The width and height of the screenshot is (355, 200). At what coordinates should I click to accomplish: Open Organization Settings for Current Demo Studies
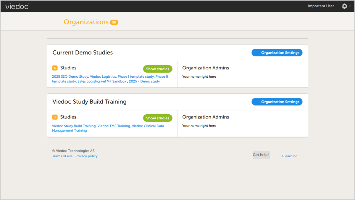point(277,53)
